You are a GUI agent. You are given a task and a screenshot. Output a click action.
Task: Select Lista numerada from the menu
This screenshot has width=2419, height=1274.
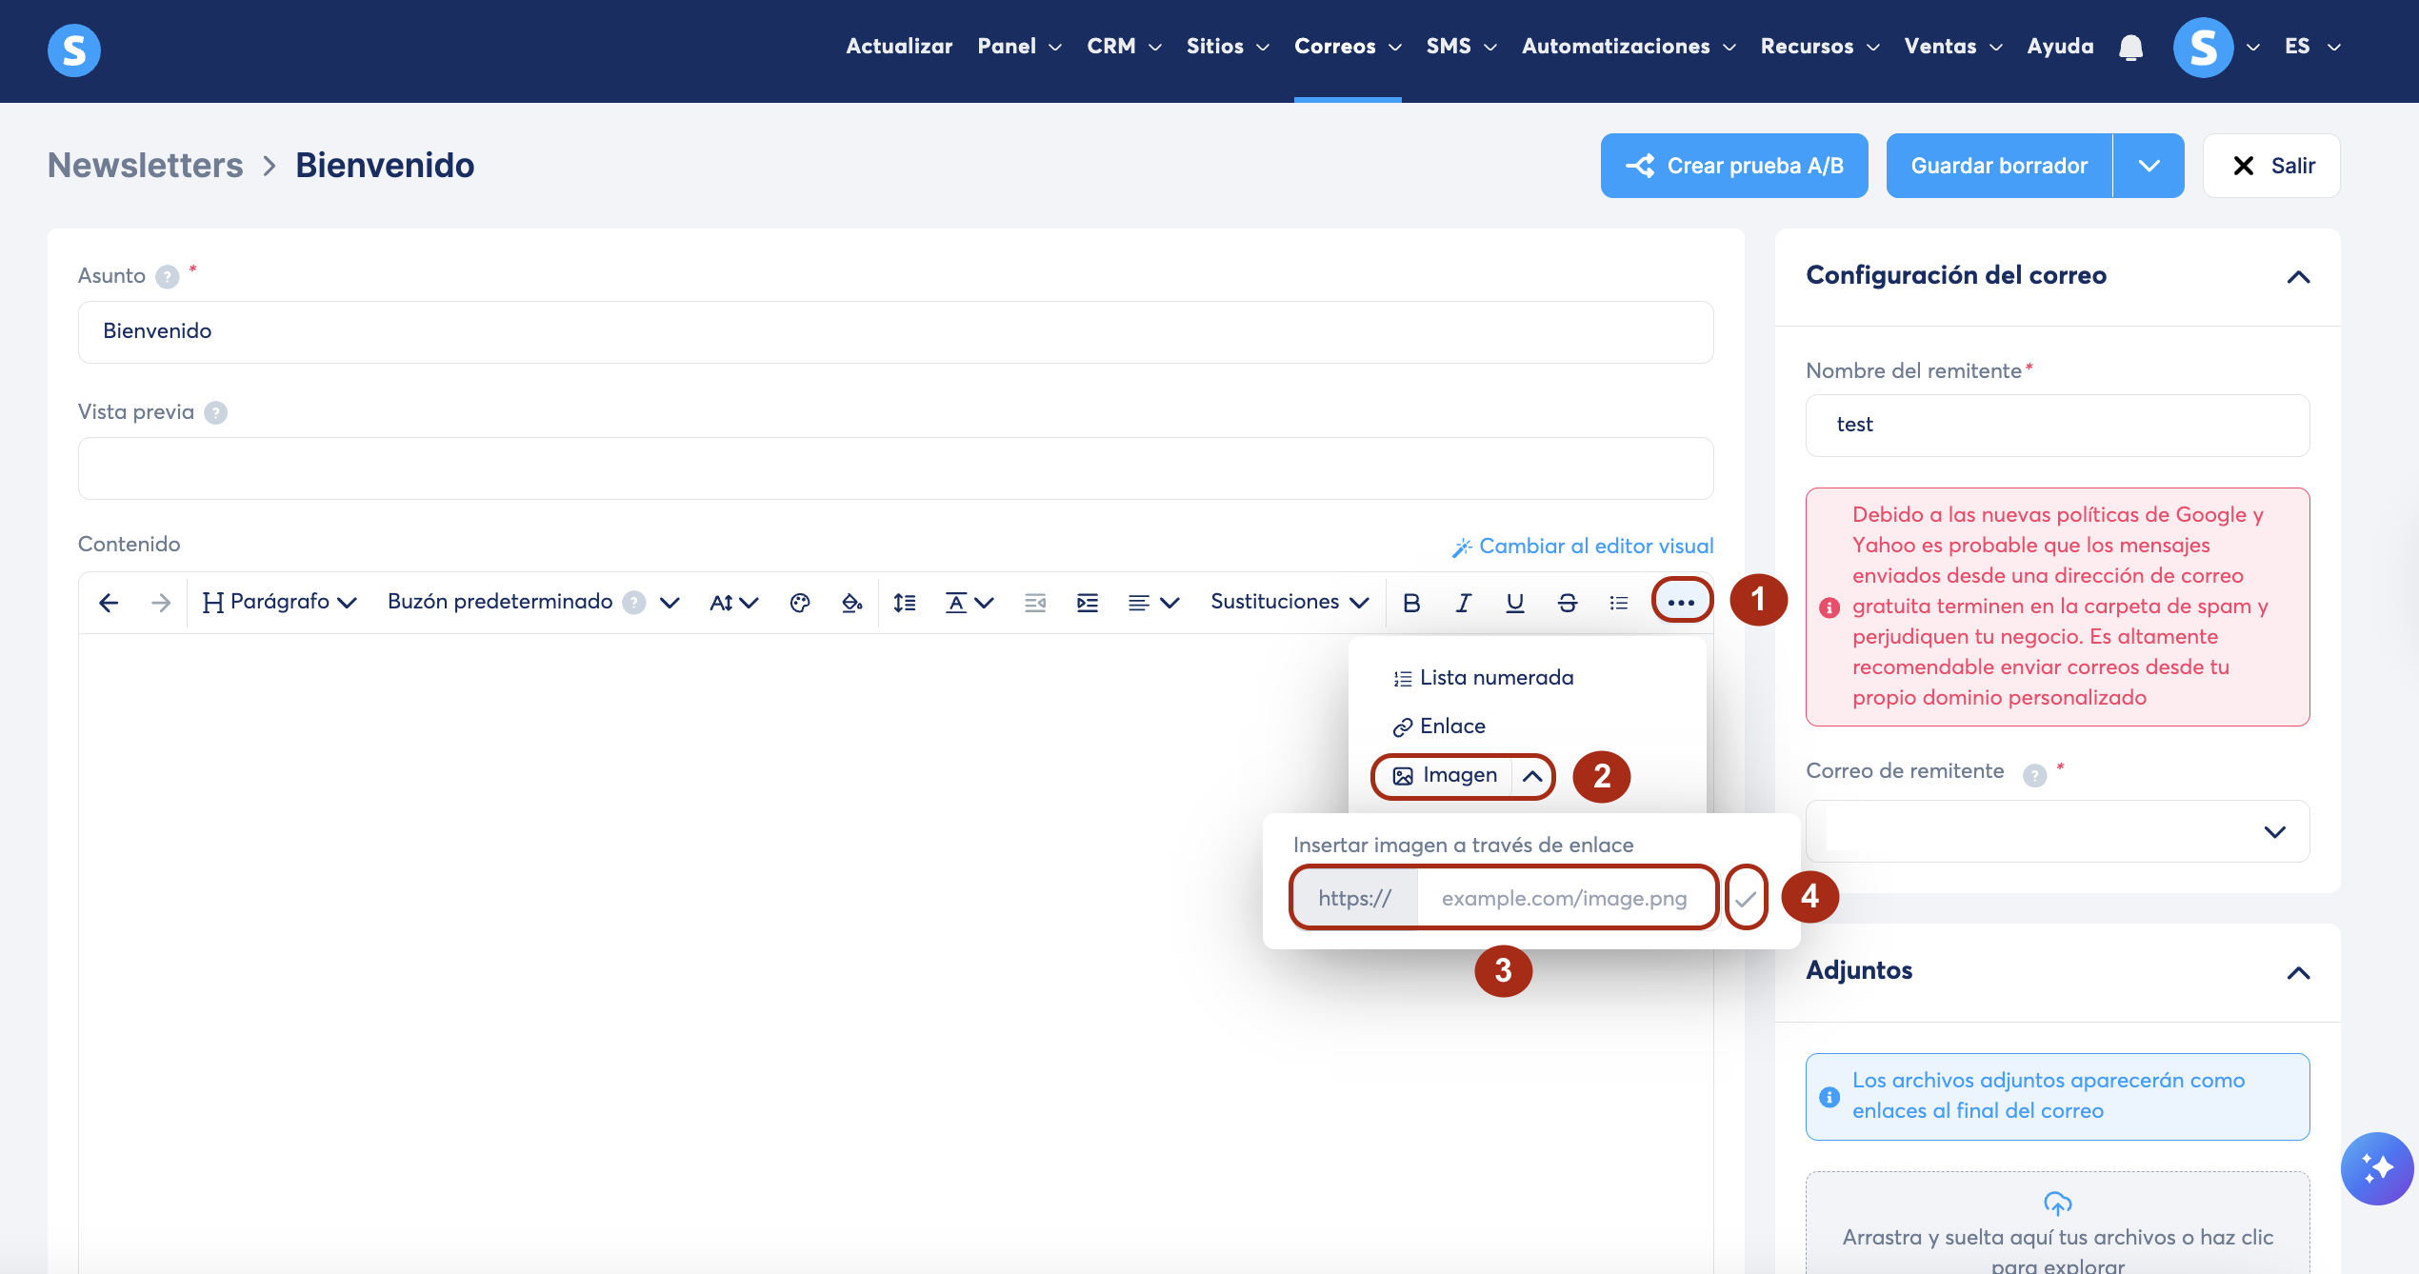(x=1495, y=678)
